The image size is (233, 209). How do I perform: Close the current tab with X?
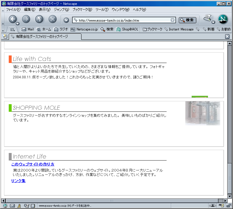point(227,37)
